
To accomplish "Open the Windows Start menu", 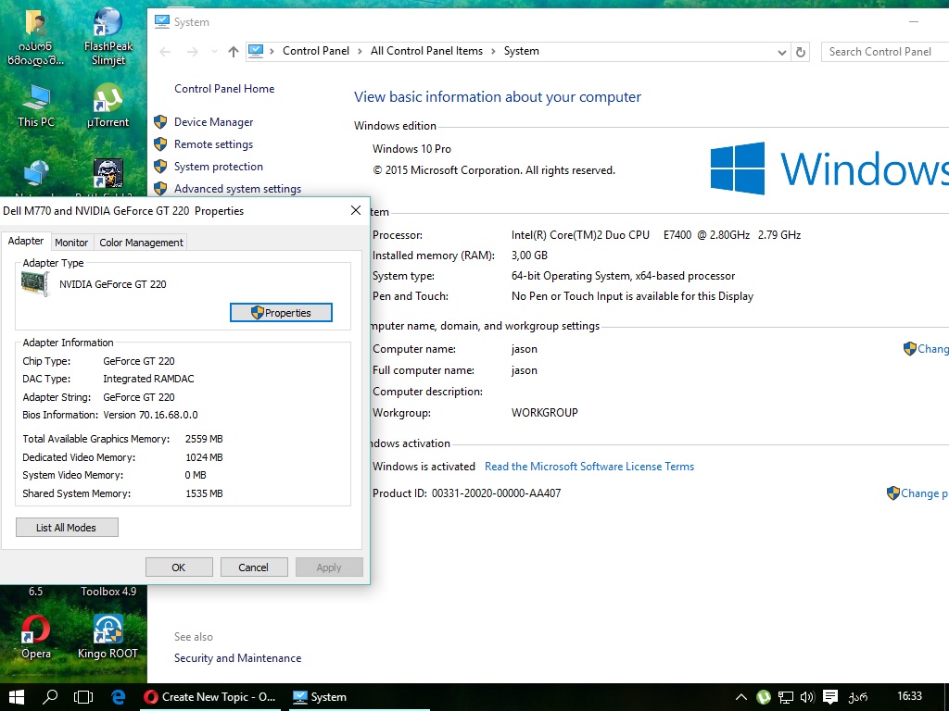I will (16, 696).
